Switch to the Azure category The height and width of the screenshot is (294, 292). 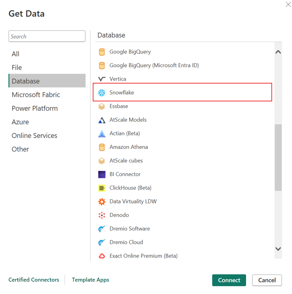click(20, 122)
